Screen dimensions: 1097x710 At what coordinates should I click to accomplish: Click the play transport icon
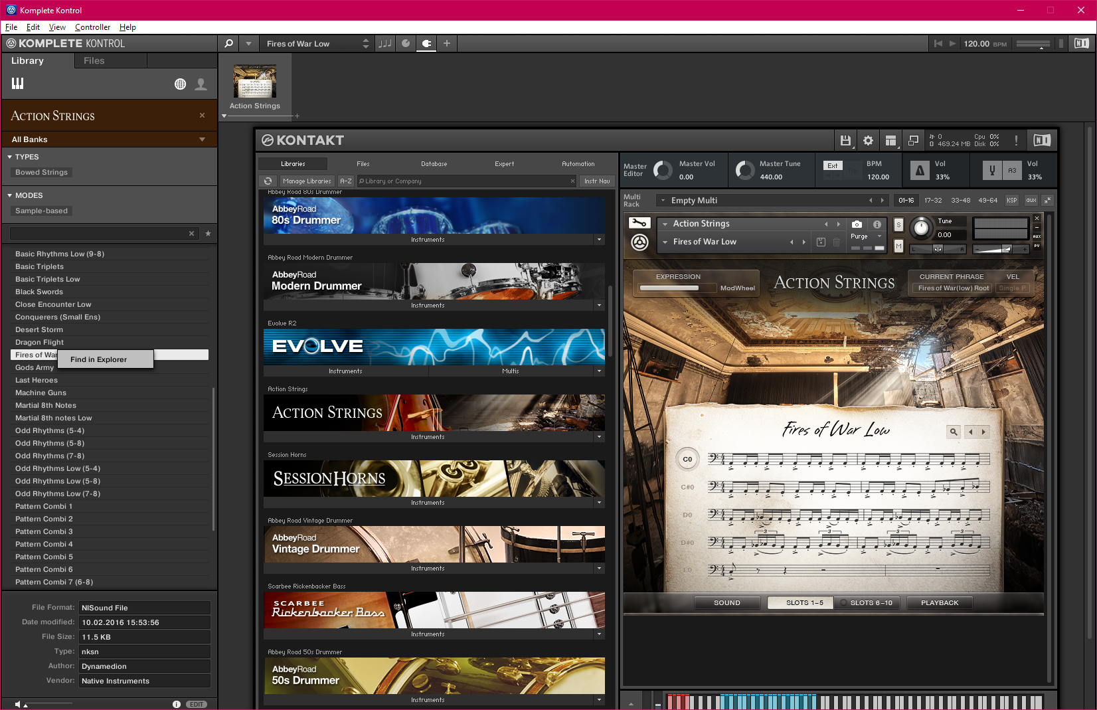tap(953, 43)
